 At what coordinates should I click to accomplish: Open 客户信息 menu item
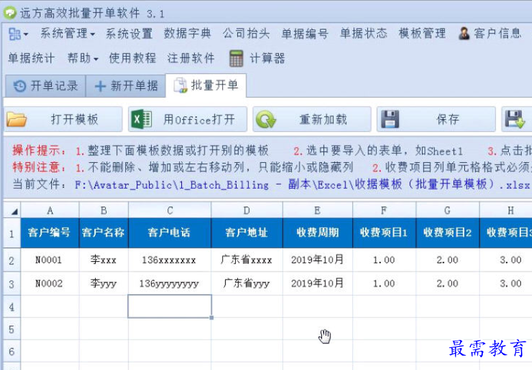(x=490, y=34)
